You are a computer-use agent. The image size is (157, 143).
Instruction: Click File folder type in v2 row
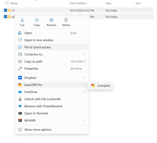pos(112,17)
